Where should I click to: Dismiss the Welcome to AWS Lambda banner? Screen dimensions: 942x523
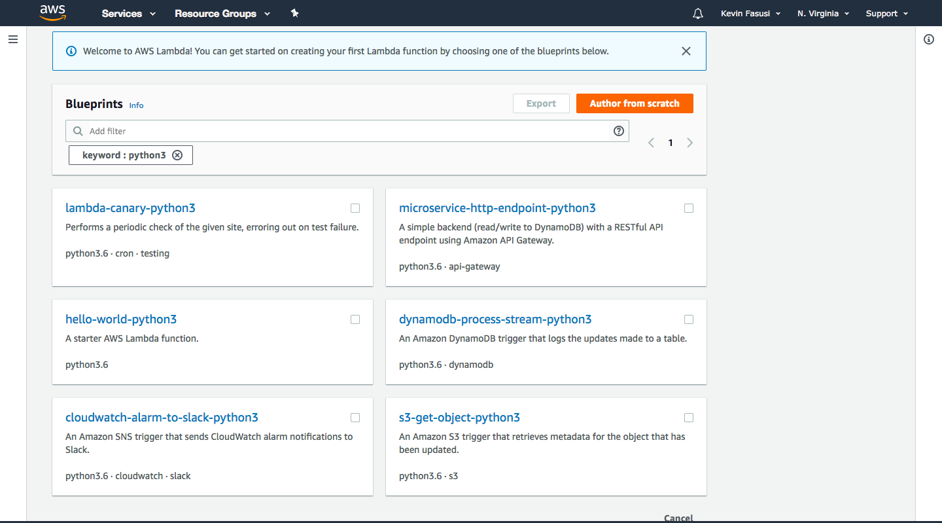(686, 51)
